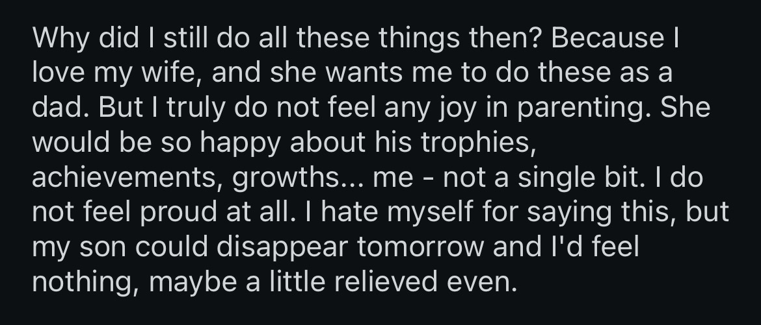761x325 pixels.
Task: Click the word "truly" in the paragraph
Action: (185, 105)
